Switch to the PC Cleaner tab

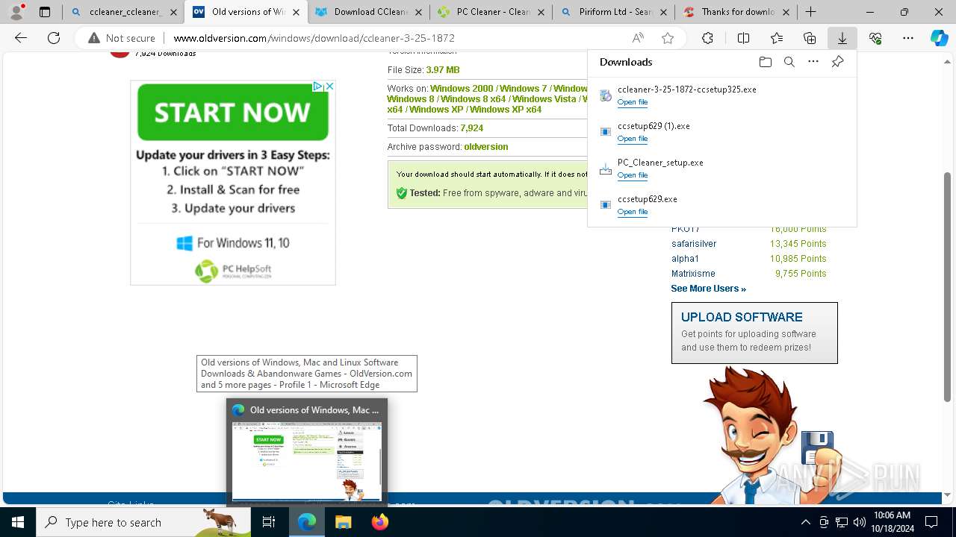pyautogui.click(x=491, y=12)
